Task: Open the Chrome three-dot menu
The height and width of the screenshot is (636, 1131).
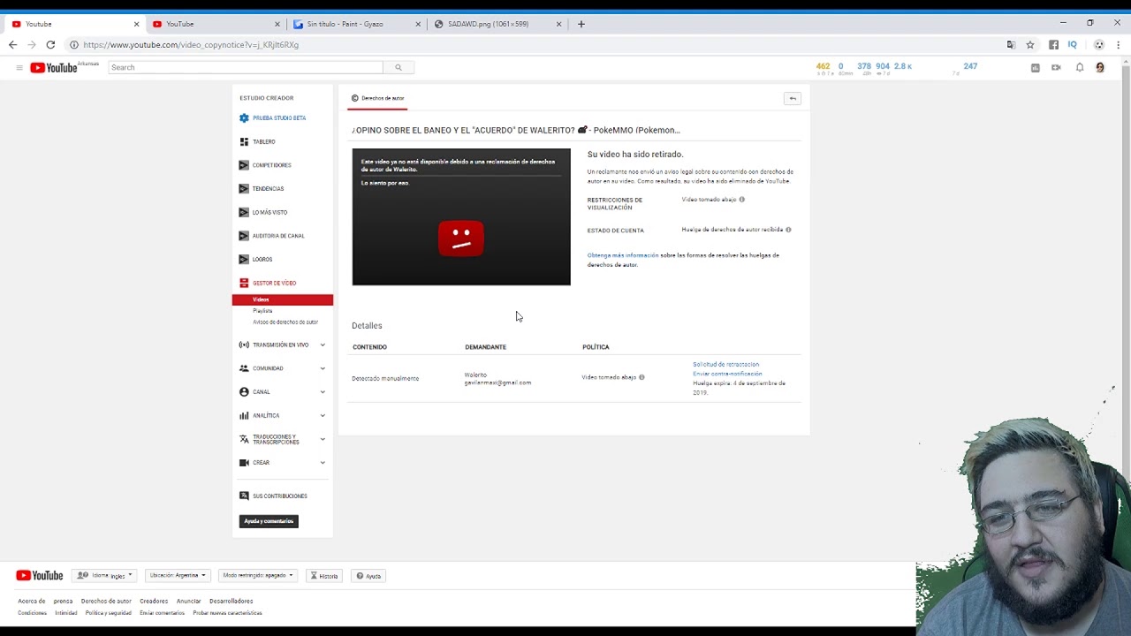Action: pos(1119,44)
